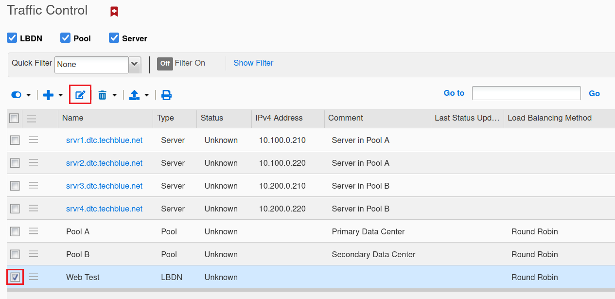Image resolution: width=615 pixels, height=299 pixels.
Task: Click the Export/upload icon
Action: coord(135,95)
